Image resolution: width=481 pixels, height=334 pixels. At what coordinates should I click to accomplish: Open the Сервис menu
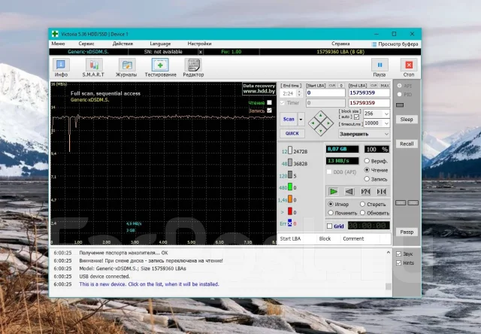(86, 44)
